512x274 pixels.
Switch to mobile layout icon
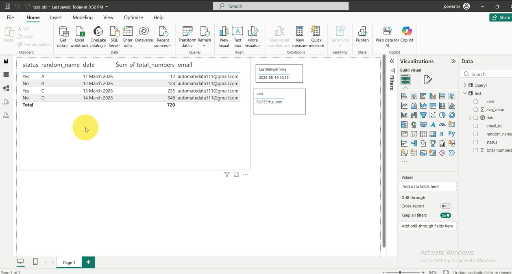pos(35,262)
